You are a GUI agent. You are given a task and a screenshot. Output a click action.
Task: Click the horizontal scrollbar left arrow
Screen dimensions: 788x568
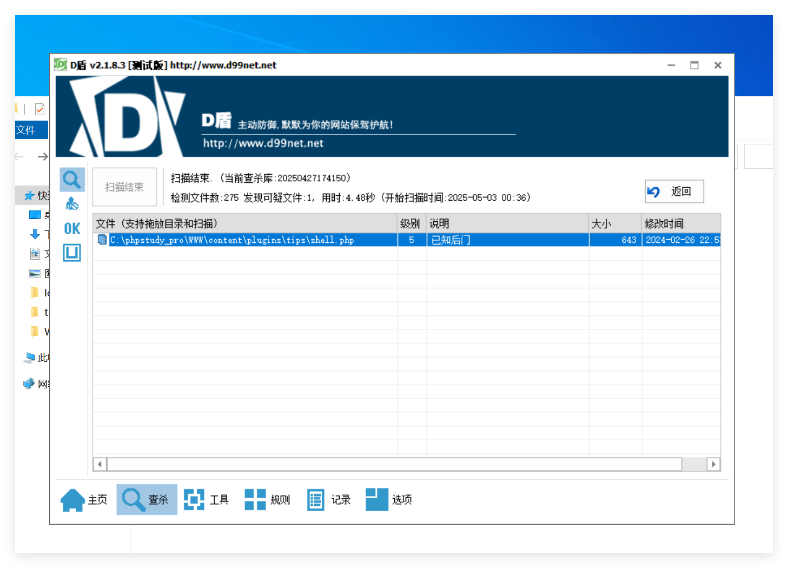[100, 464]
